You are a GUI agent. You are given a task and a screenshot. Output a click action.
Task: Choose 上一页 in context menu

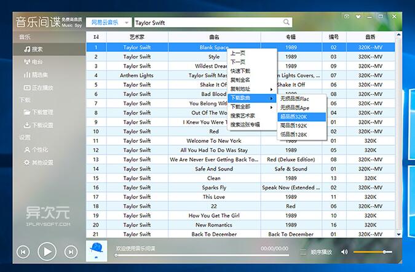252,54
